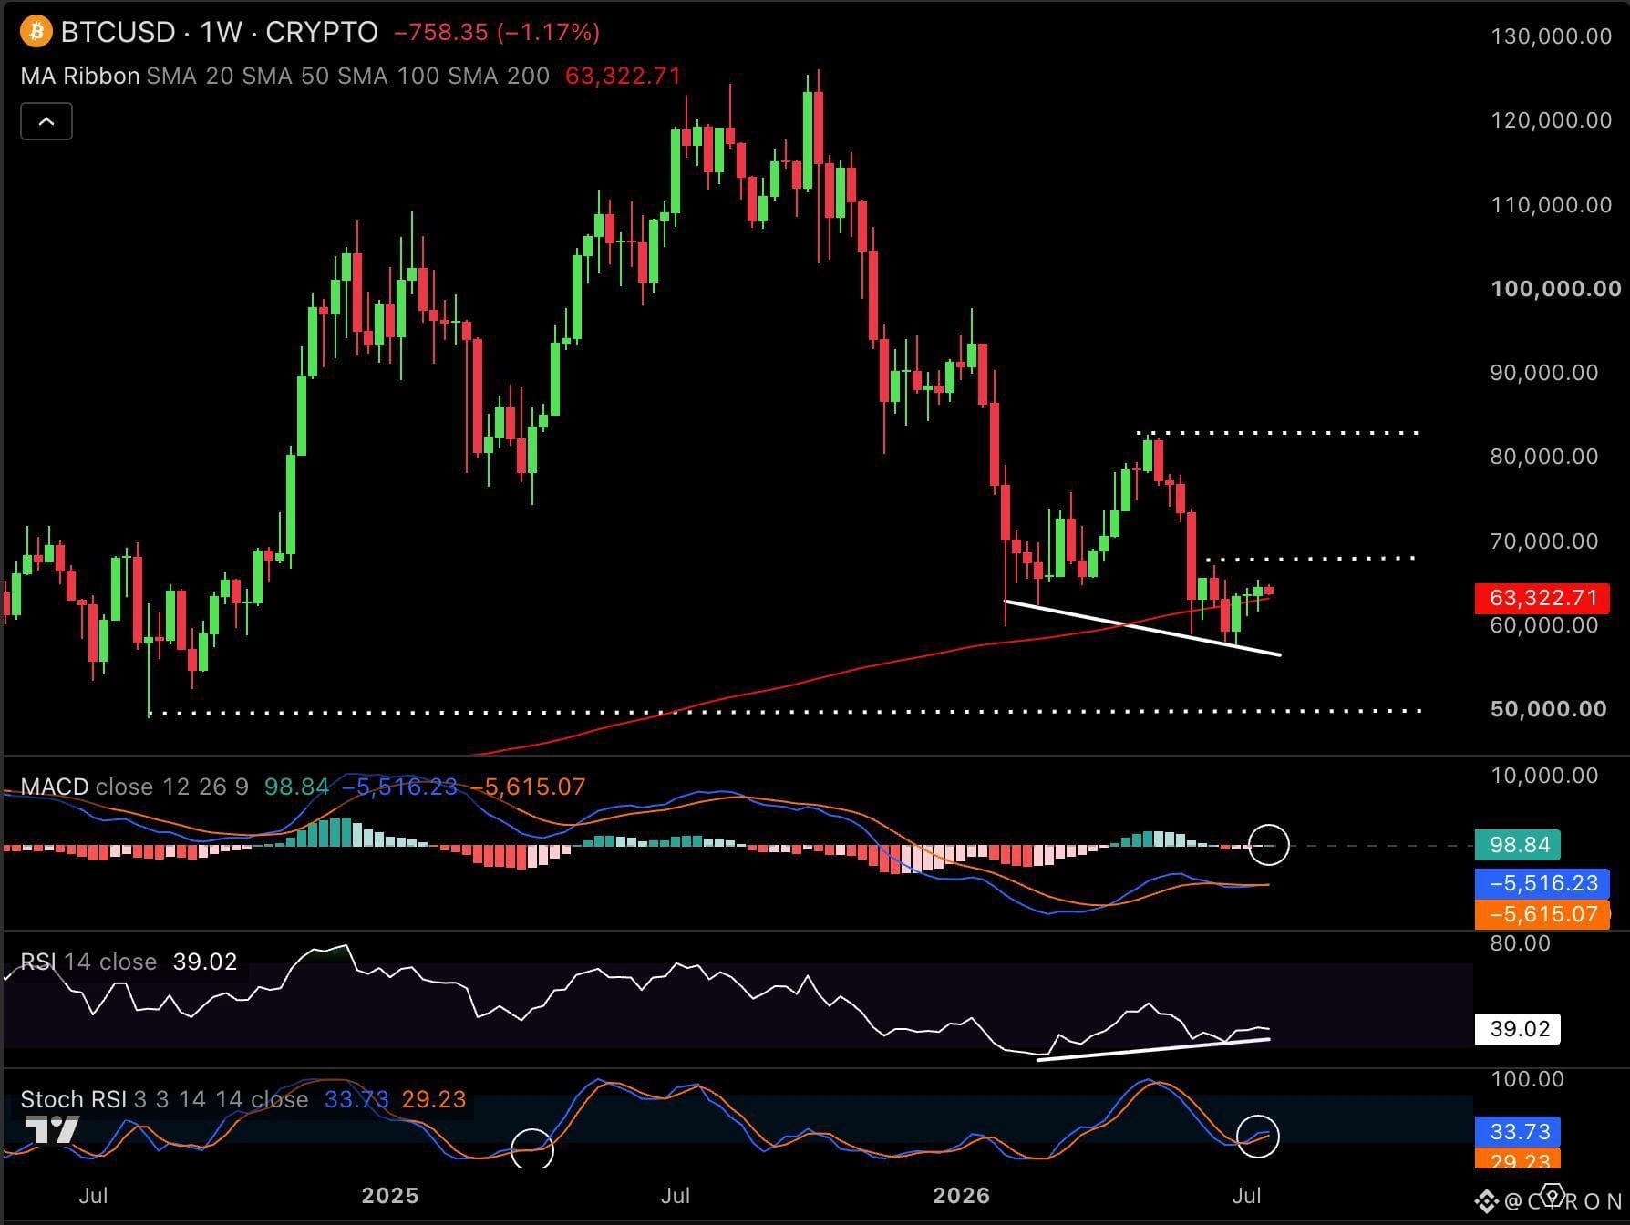The height and width of the screenshot is (1225, 1630).
Task: Click the SMA 20 legend entry
Action: [190, 76]
